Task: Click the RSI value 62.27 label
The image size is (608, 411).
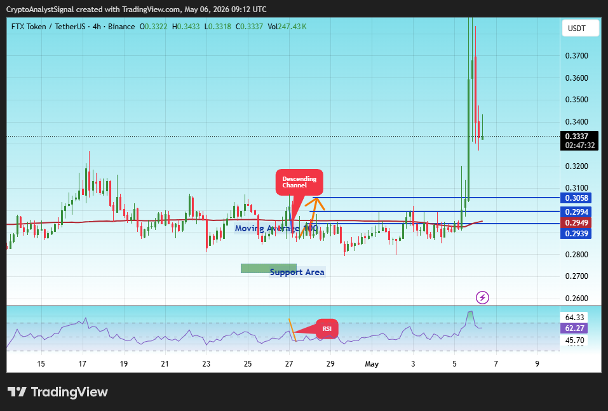Action: [574, 328]
